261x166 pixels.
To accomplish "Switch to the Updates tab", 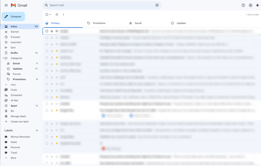I will (x=181, y=23).
